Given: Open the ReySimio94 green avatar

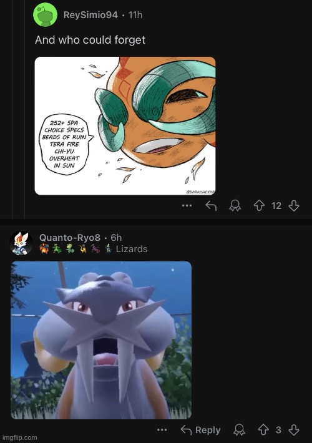Looking at the screenshot, I should click(45, 14).
